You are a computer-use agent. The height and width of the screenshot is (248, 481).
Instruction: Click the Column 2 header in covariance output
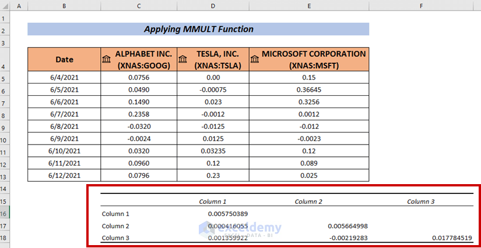click(x=308, y=202)
